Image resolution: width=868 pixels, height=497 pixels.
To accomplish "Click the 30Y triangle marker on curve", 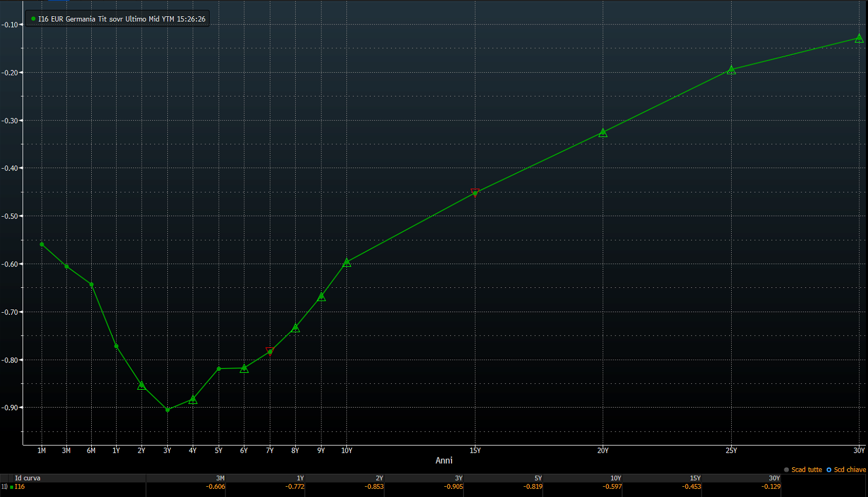I will pos(859,38).
